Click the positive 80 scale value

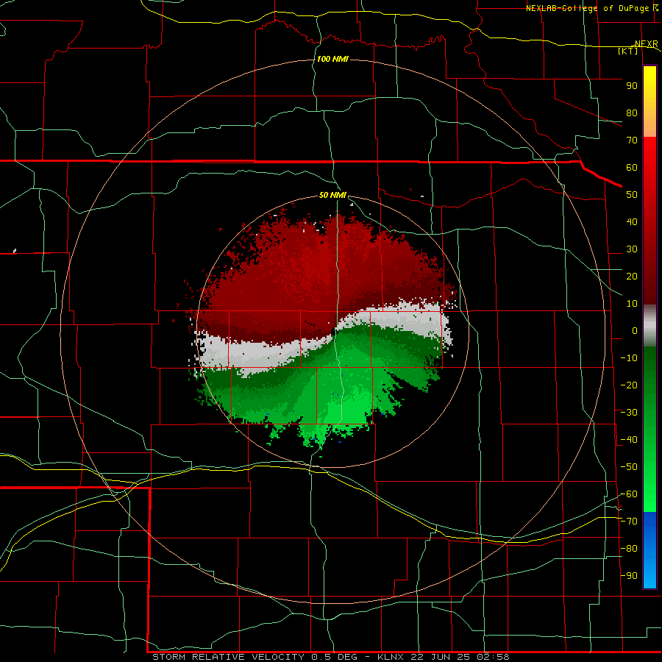pos(632,113)
